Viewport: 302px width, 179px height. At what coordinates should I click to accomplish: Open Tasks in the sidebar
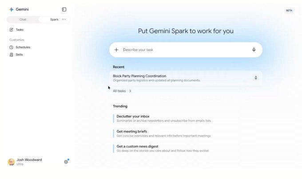(20, 30)
